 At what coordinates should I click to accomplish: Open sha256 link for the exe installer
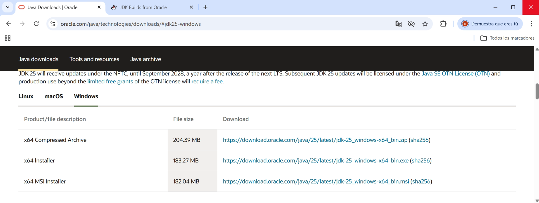[421, 161]
